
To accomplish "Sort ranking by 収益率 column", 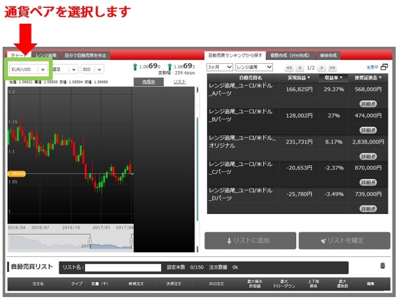I will tap(332, 78).
